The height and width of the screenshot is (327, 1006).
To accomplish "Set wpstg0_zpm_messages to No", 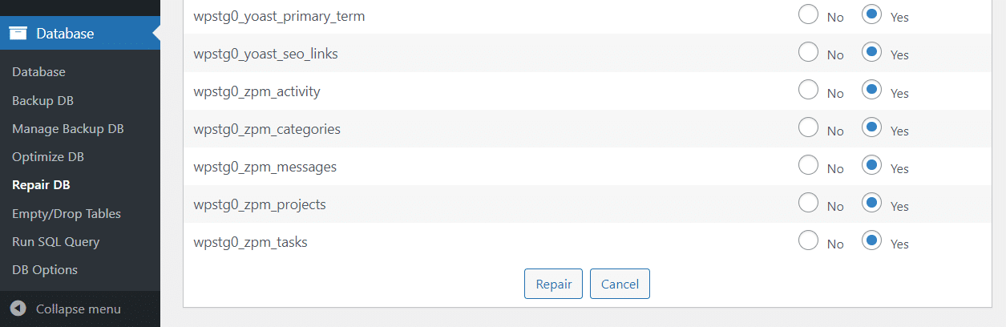I will 809,166.
